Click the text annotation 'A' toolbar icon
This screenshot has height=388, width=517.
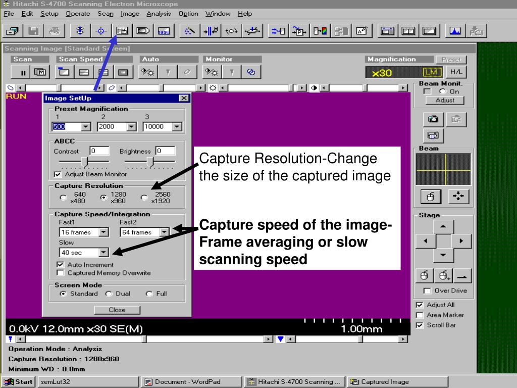click(x=362, y=31)
